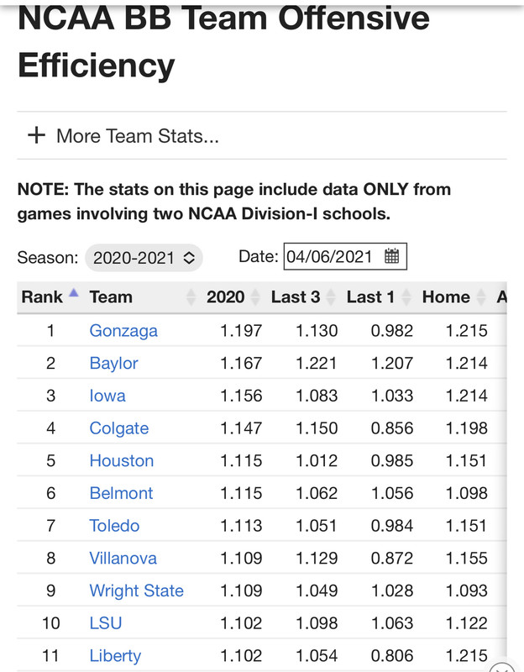Viewport: 524px width, 672px height.
Task: Sort table by Last 3 column header
Action: tap(295, 297)
